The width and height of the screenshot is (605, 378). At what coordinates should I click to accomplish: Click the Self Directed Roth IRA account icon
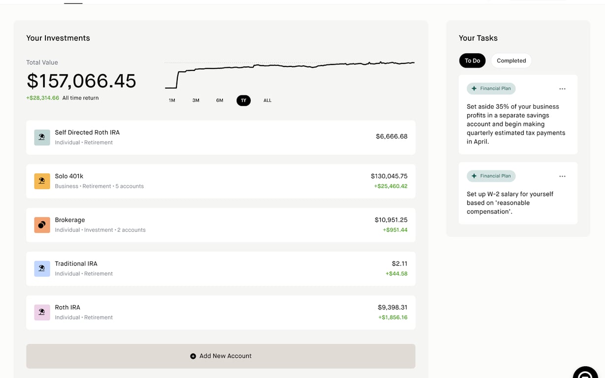pyautogui.click(x=42, y=137)
